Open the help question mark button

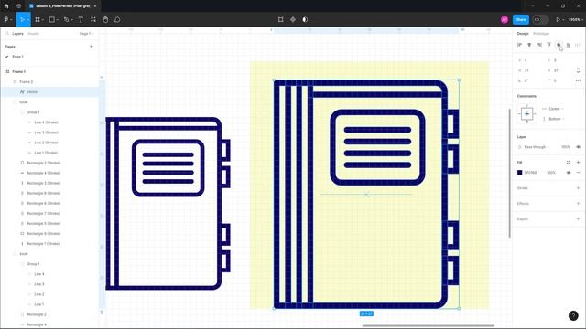click(573, 315)
